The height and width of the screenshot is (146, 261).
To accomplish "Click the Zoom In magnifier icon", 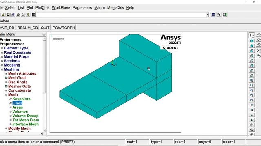I will (252, 95).
